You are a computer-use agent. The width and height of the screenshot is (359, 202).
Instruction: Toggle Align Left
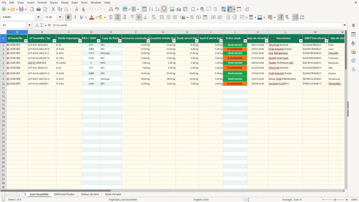coord(111,17)
